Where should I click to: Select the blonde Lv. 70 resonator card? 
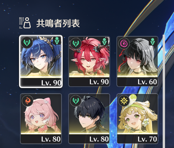[137, 119]
